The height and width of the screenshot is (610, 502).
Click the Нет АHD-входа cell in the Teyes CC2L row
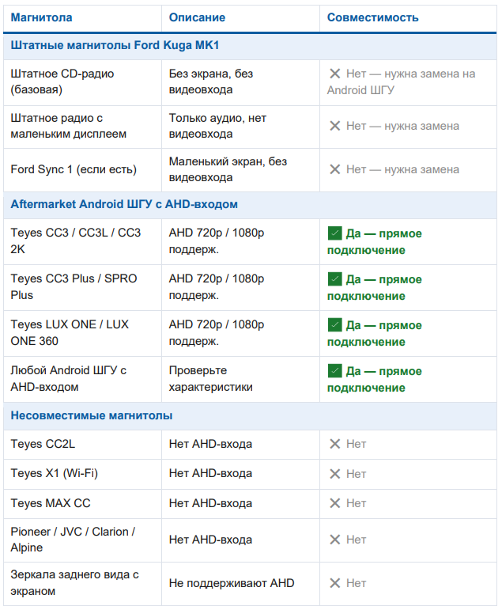tap(240, 445)
